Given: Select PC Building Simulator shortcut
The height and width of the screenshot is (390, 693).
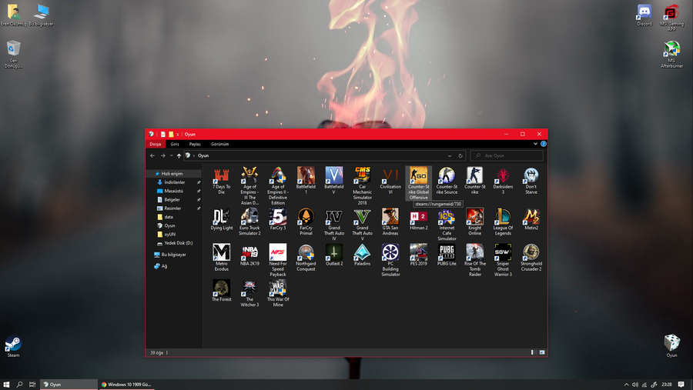Looking at the screenshot, I should [390, 260].
